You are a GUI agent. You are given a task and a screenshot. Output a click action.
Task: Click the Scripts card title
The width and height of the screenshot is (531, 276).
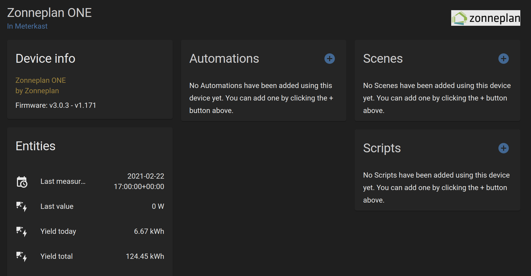382,148
